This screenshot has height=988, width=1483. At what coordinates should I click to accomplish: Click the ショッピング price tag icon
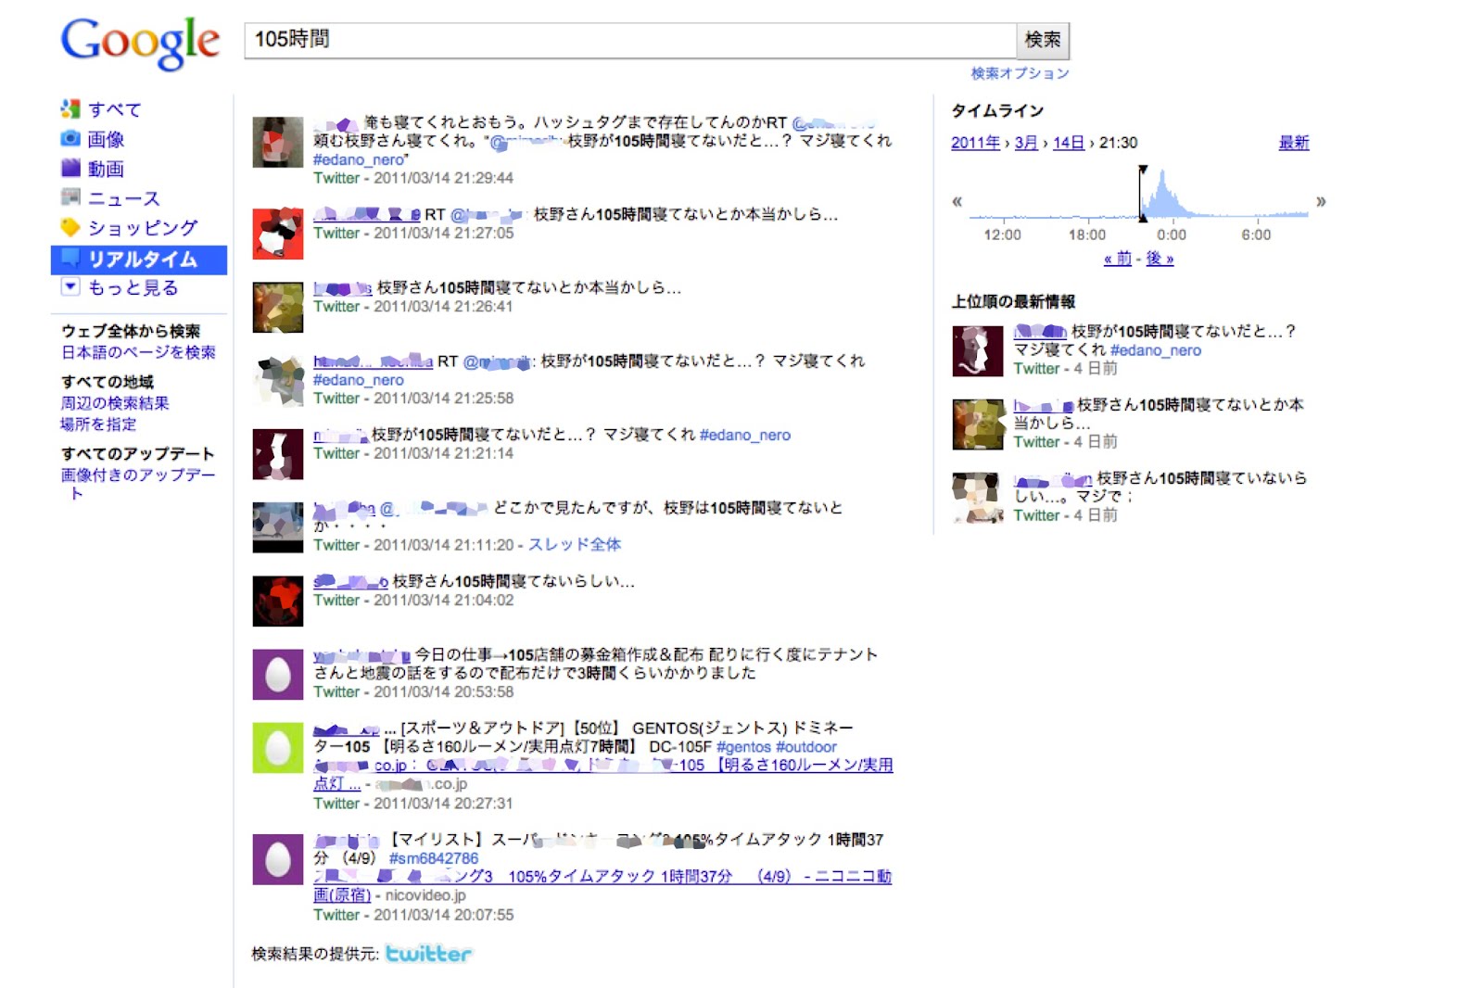click(70, 227)
